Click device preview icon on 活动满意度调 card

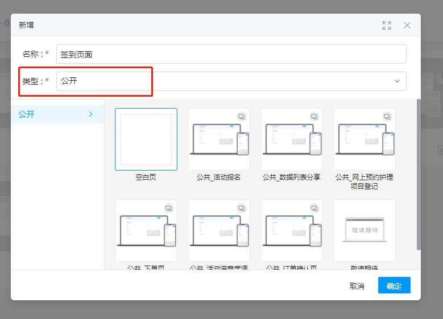[242, 208]
